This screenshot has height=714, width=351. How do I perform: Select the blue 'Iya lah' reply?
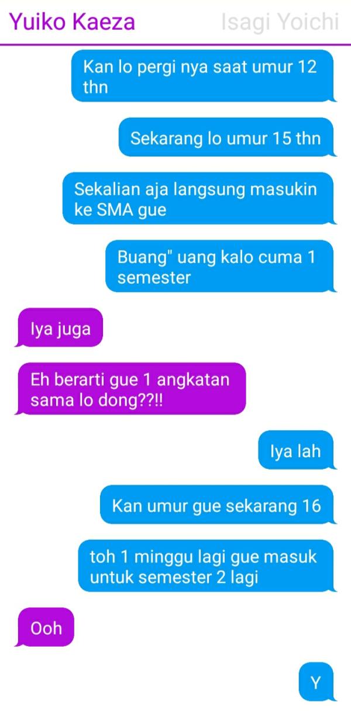[x=295, y=450]
